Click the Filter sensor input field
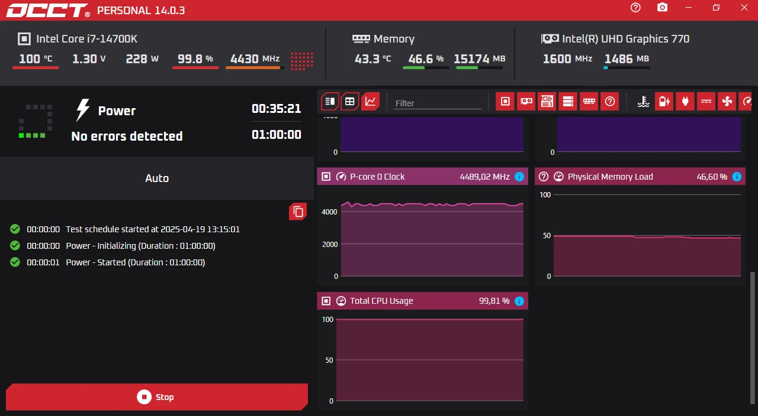 438,103
